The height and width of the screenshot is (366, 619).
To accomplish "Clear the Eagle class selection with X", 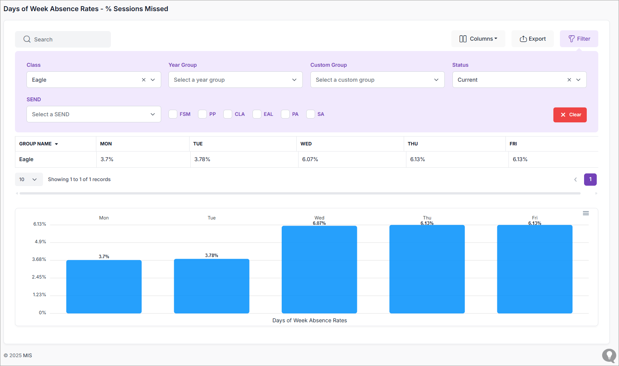I will [144, 80].
